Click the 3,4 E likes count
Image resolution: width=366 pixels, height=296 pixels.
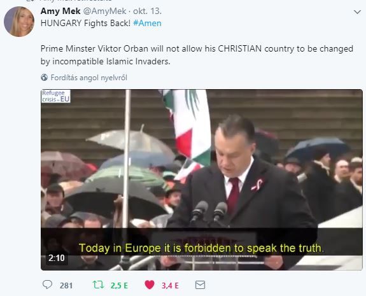coord(170,285)
